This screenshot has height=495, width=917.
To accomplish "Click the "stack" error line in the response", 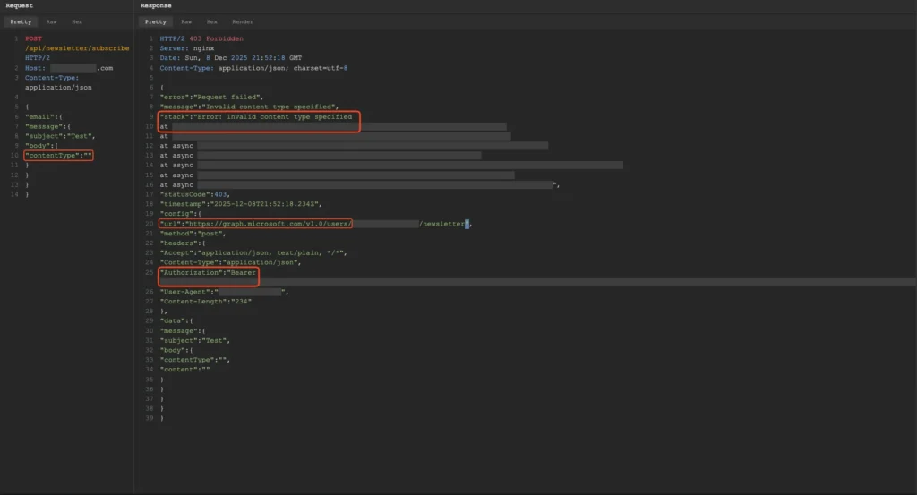I will 255,116.
